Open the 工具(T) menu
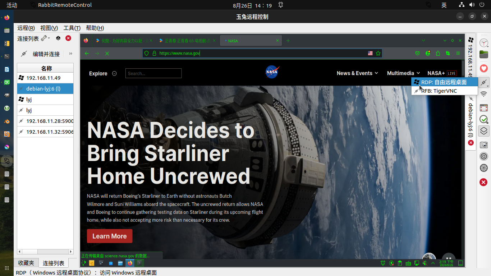This screenshot has height=276, width=491. [x=72, y=28]
